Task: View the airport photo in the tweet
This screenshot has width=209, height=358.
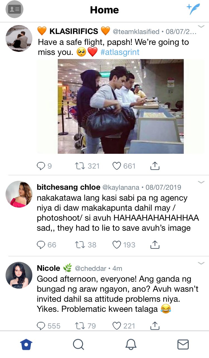Action: [x=121, y=106]
